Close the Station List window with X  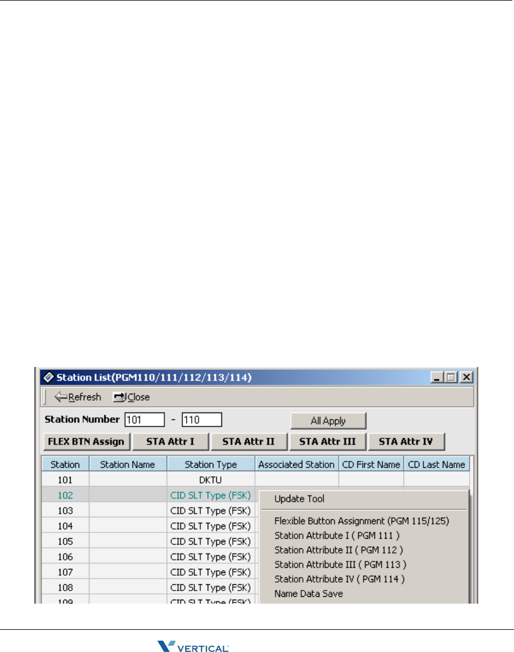467,377
